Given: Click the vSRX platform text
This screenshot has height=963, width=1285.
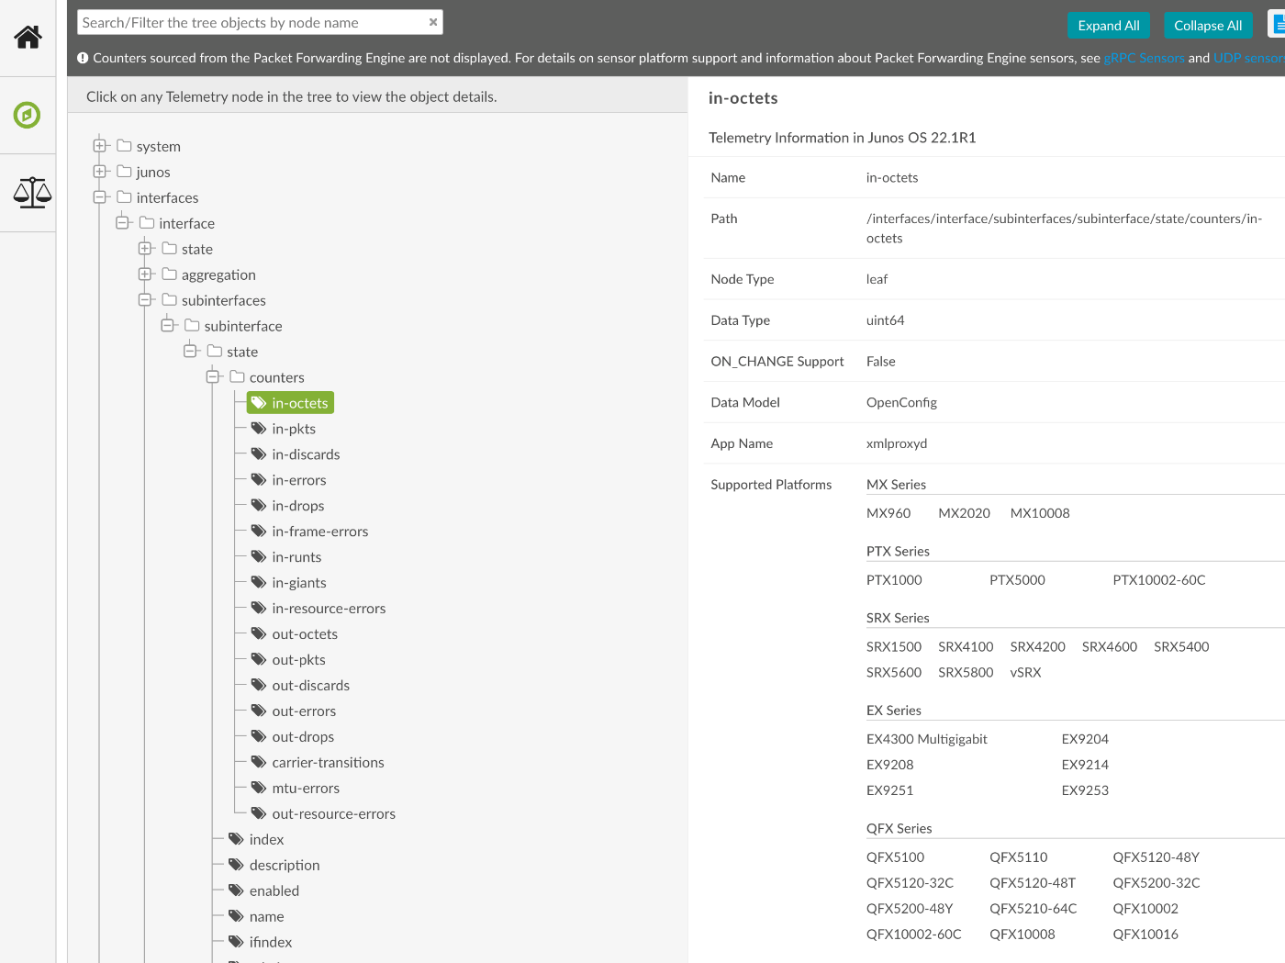Looking at the screenshot, I should click(1025, 673).
